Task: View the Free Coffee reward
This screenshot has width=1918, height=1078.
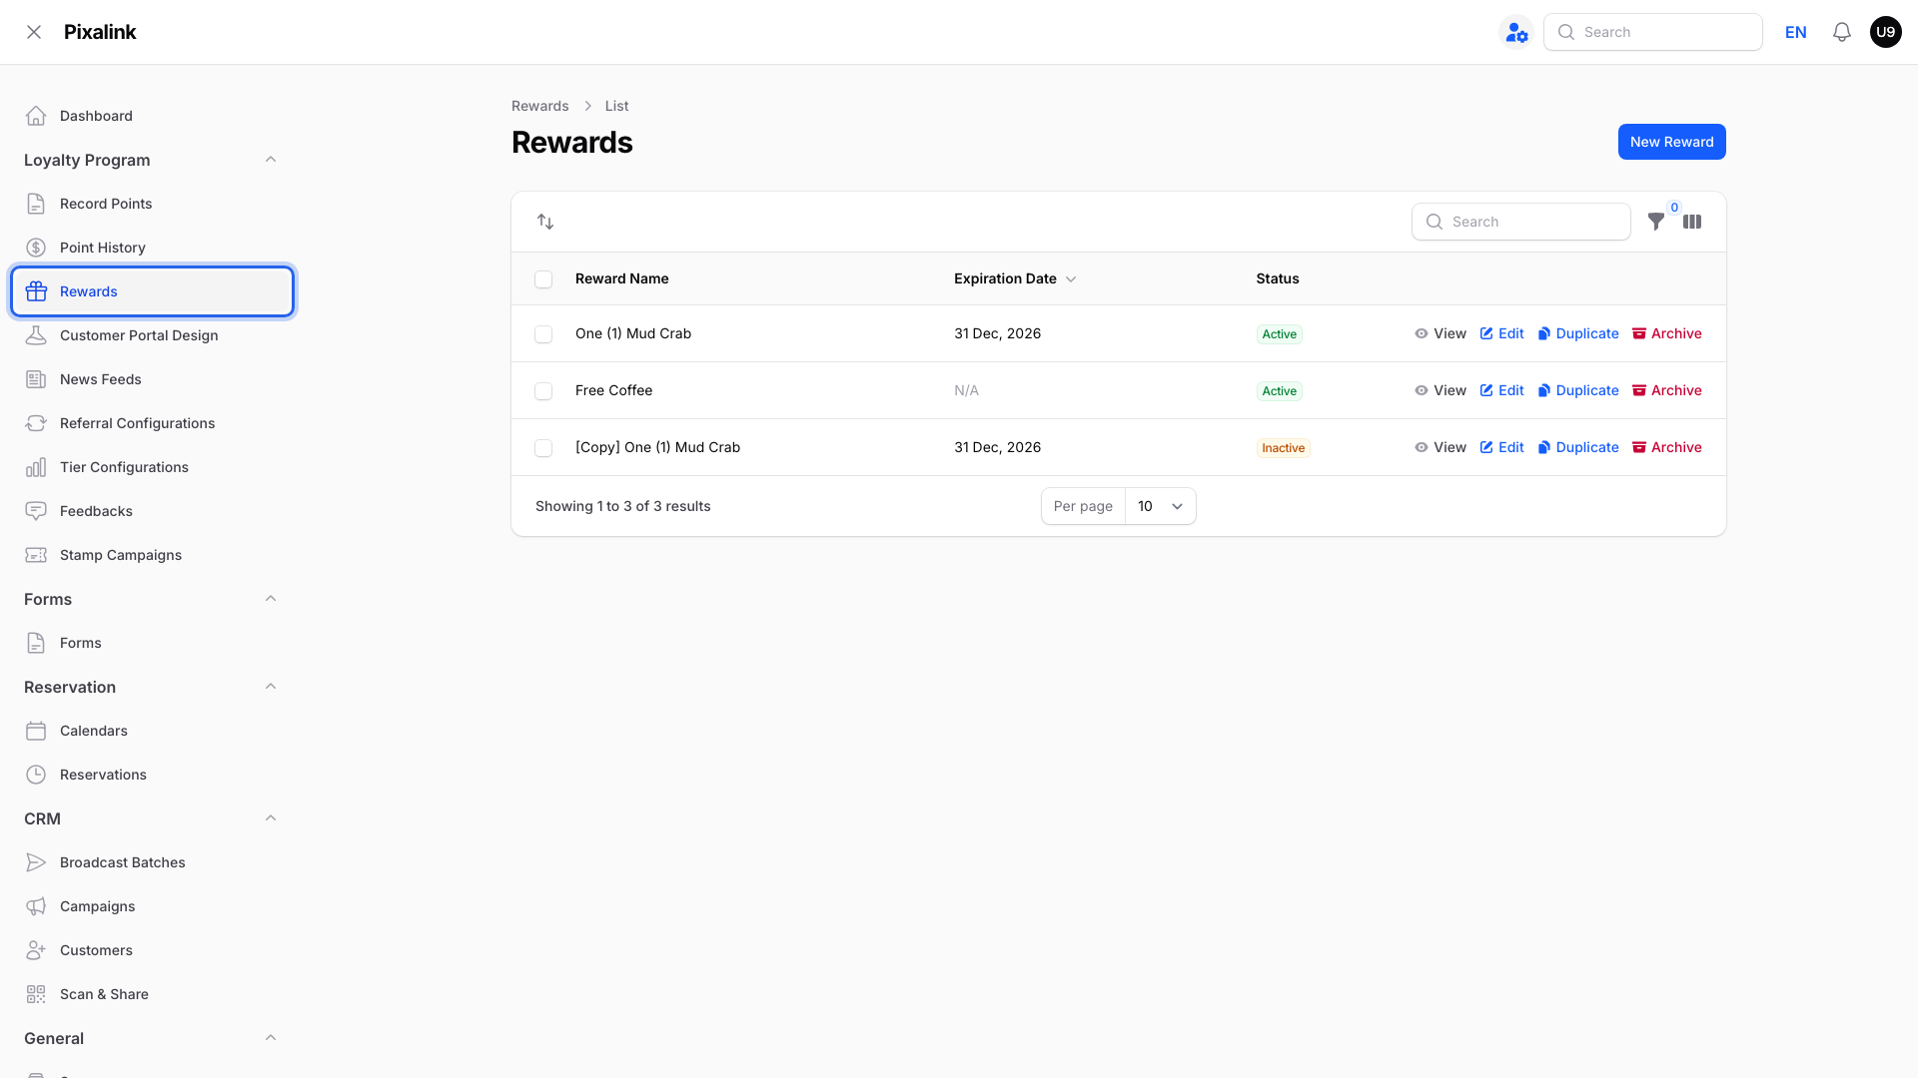Action: [x=1440, y=390]
